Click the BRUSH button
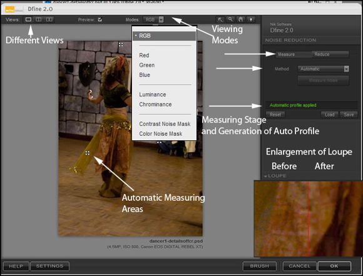 click(260, 266)
